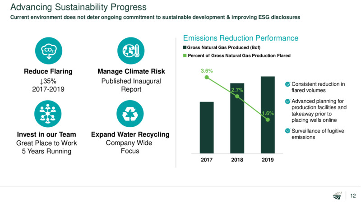Click the checkmark beside Consistent reduction in flared volumes
Screen dimensions: 361x203
tap(287, 84)
